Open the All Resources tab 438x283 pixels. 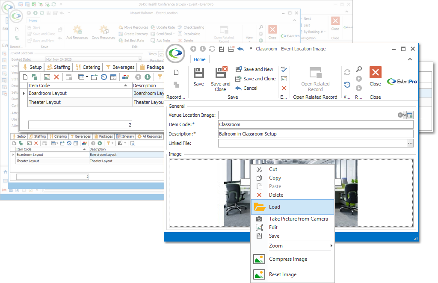[x=150, y=136]
